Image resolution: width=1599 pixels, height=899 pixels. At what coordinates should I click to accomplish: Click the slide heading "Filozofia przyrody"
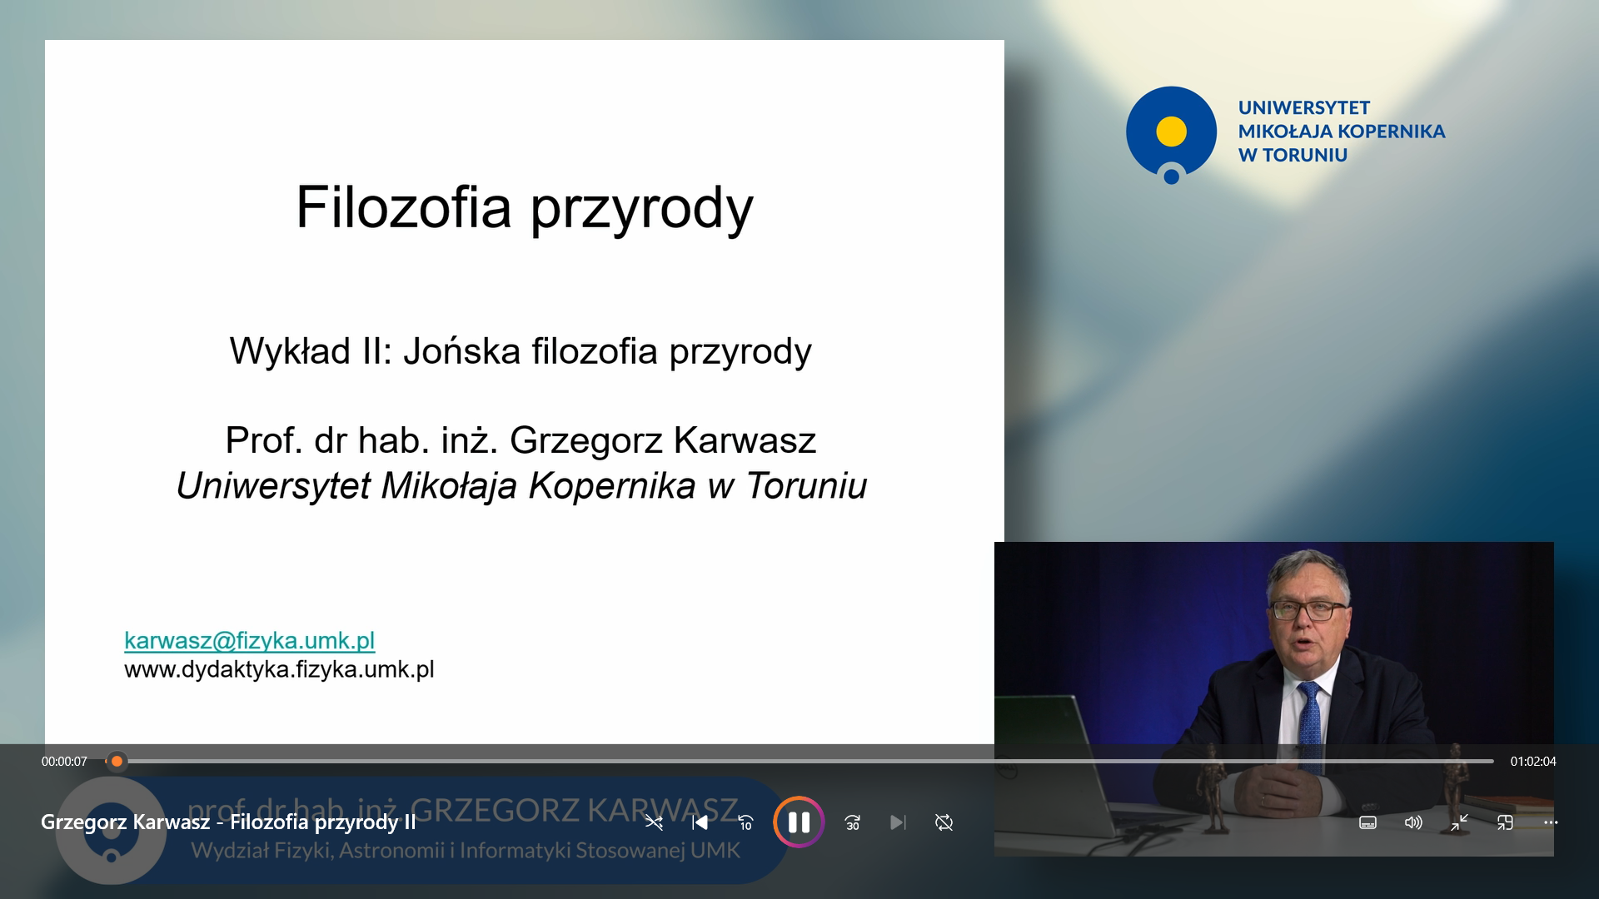[525, 208]
